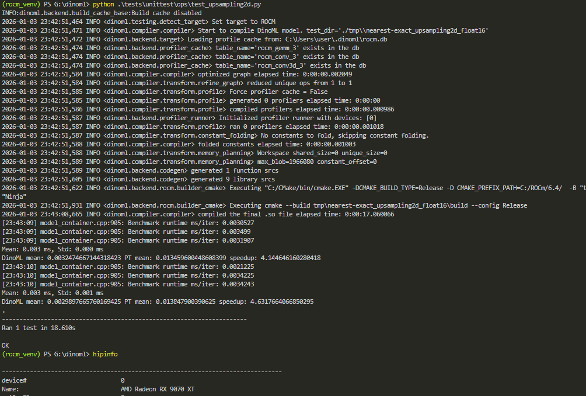Click the 'OK' test result
586x396 pixels.
(x=5, y=346)
